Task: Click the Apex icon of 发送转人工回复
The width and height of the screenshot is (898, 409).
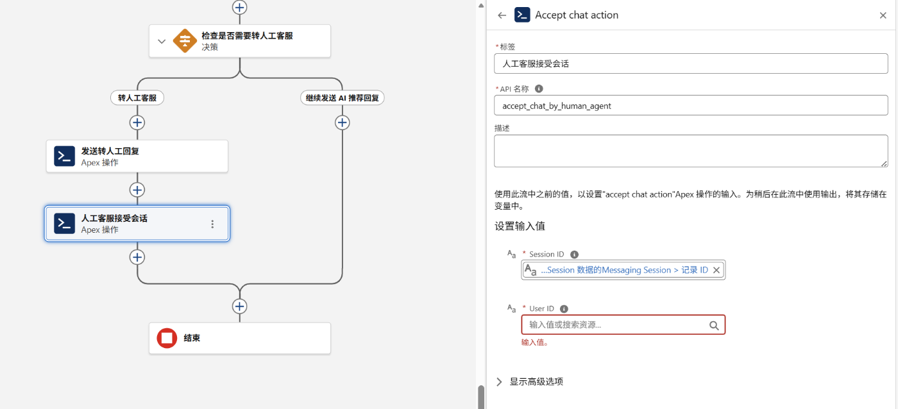Action: (x=65, y=156)
